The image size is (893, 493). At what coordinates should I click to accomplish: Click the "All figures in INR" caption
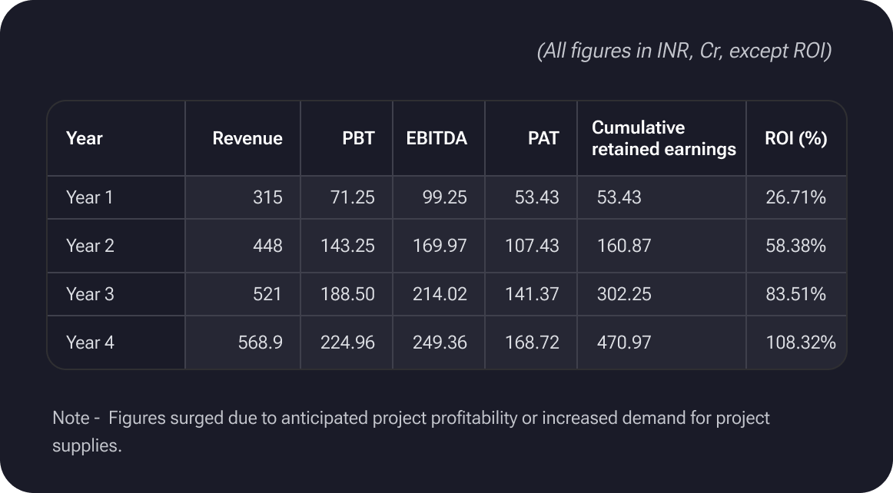point(684,51)
